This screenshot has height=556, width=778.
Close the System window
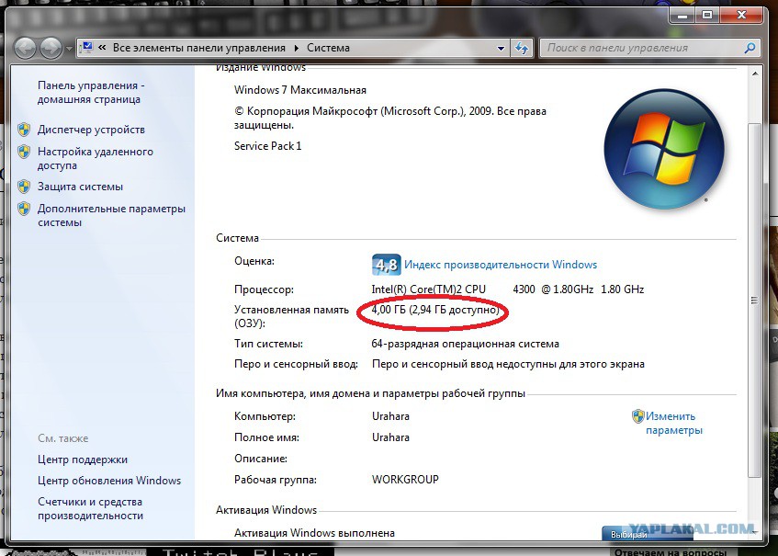pyautogui.click(x=740, y=16)
